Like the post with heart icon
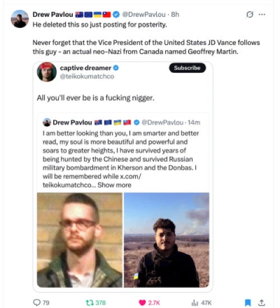This screenshot has height=308, width=280. tap(142, 302)
